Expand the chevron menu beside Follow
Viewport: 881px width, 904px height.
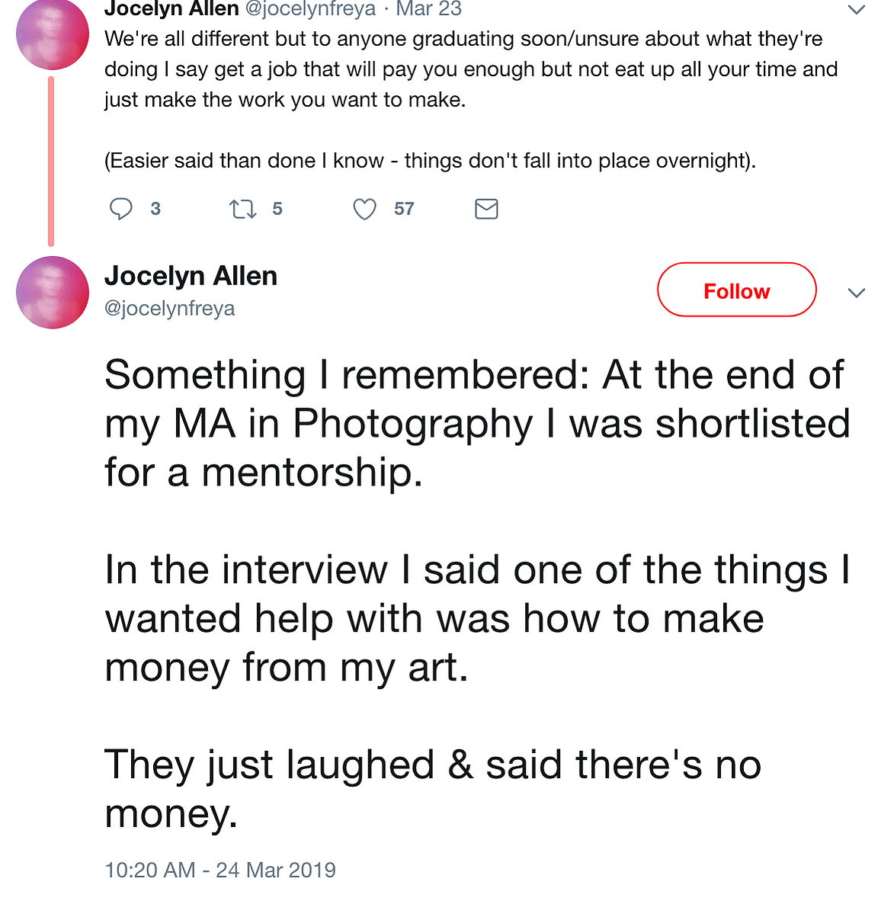(856, 293)
